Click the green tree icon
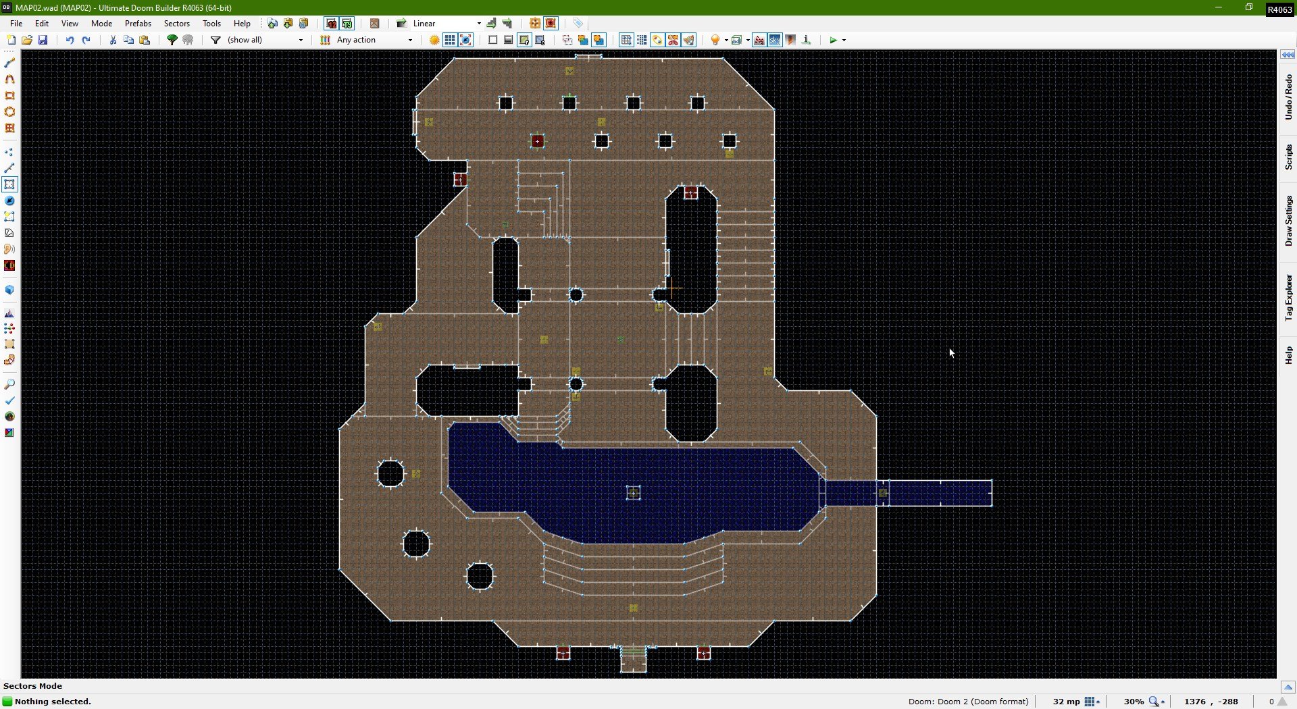Viewport: 1297px width, 709px height. [x=172, y=40]
